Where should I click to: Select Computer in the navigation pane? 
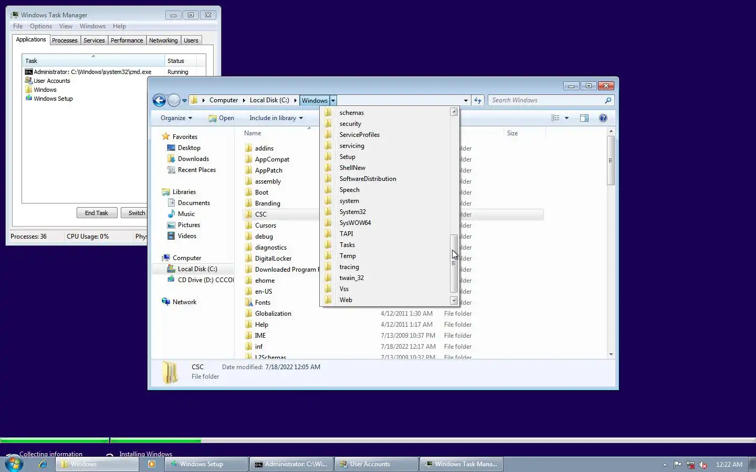coord(187,258)
